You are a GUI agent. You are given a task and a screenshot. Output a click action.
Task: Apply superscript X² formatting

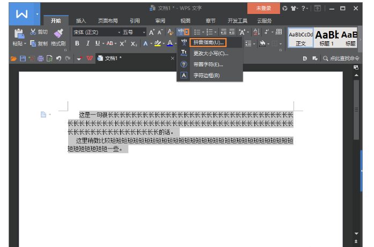click(123, 43)
